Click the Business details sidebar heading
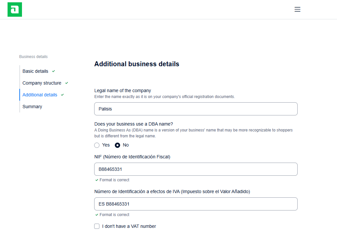 33,57
